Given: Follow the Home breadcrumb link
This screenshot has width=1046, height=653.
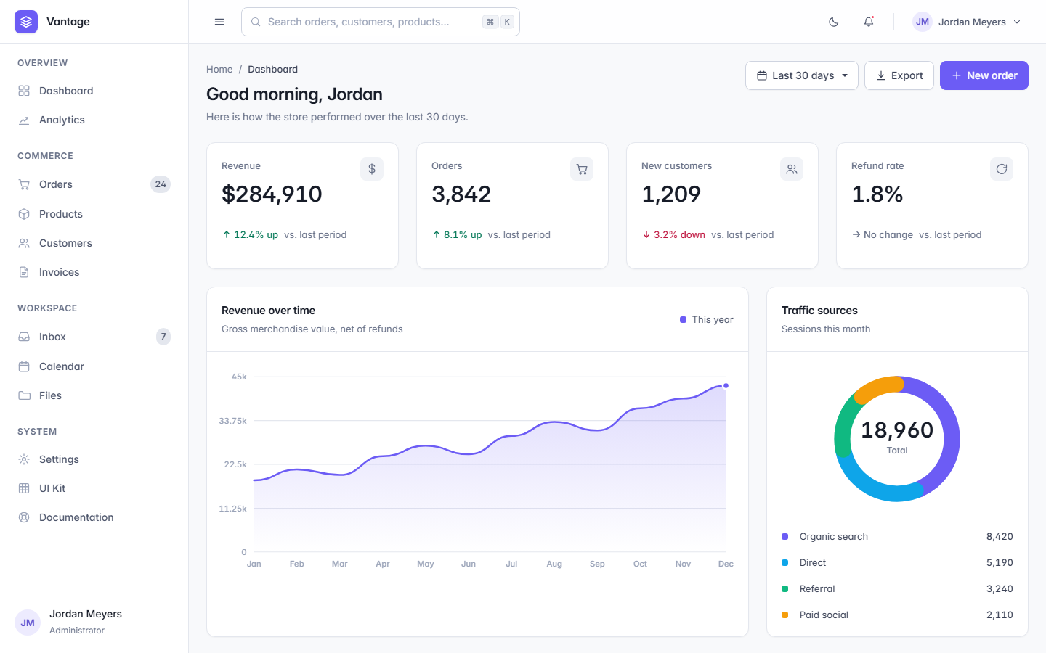Looking at the screenshot, I should click(219, 70).
